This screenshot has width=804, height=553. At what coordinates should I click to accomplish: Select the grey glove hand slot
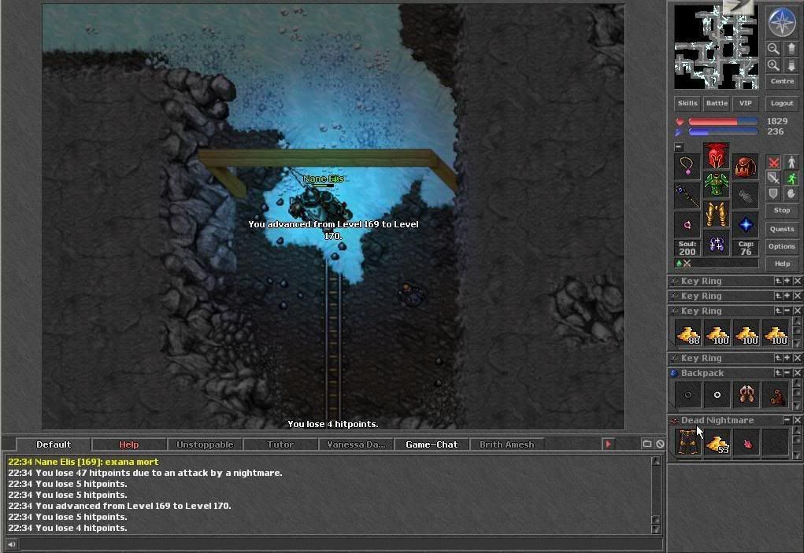point(746,195)
